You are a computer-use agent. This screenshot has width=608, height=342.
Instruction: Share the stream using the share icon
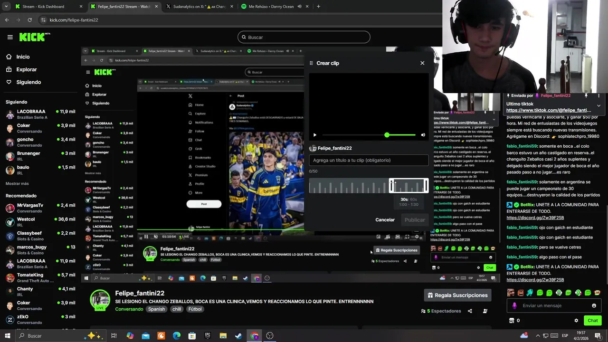click(x=470, y=311)
